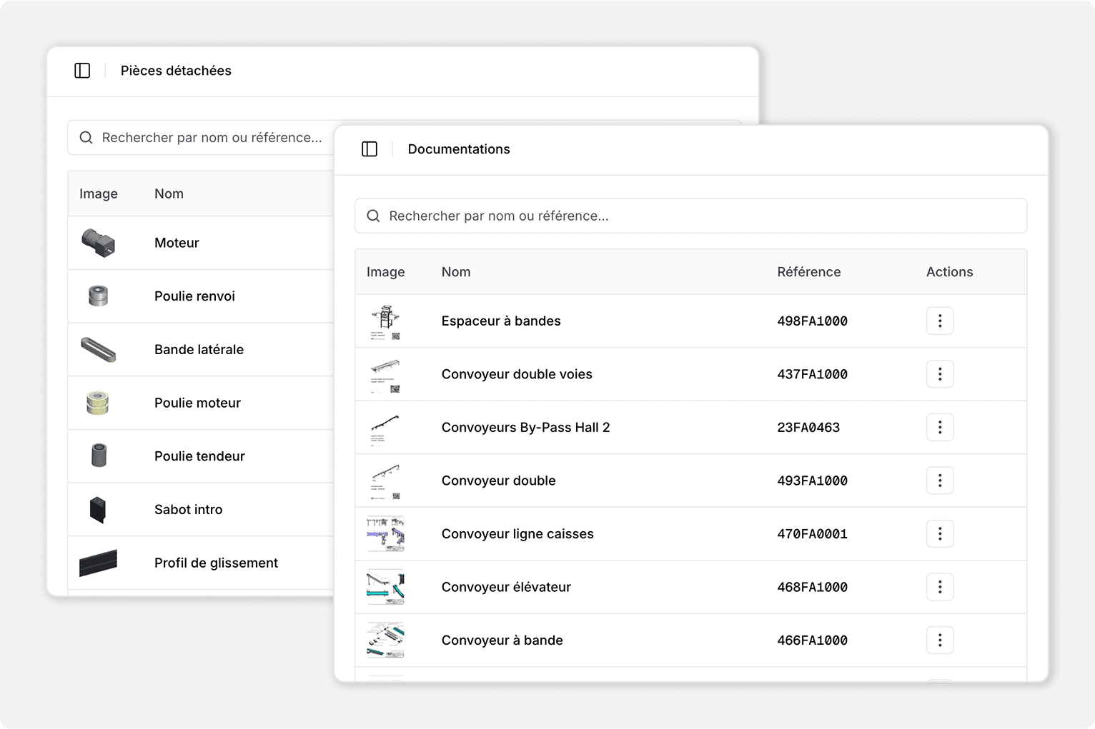Open actions menu for Espaceur à bandes
1095x729 pixels.
[939, 321]
